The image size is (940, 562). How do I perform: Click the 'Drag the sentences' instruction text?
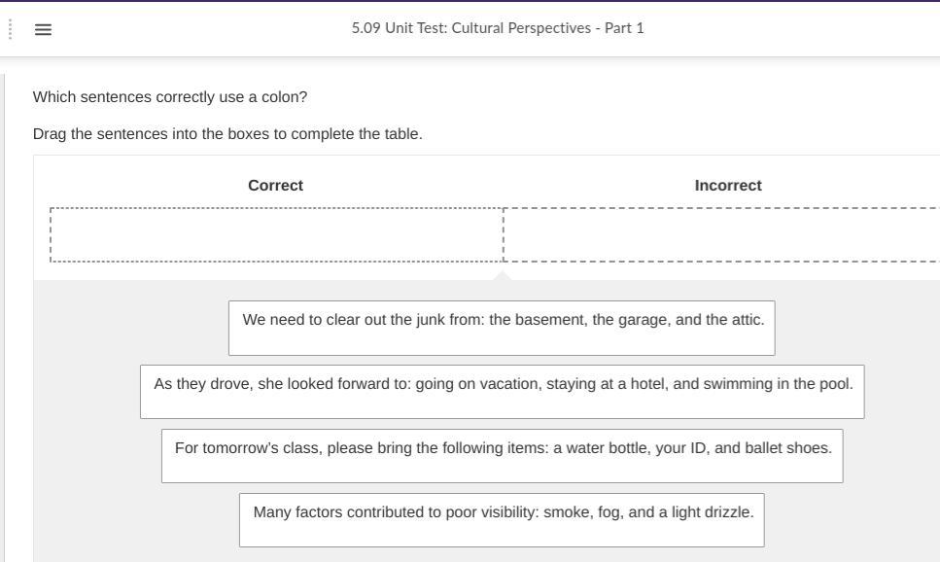point(227,134)
